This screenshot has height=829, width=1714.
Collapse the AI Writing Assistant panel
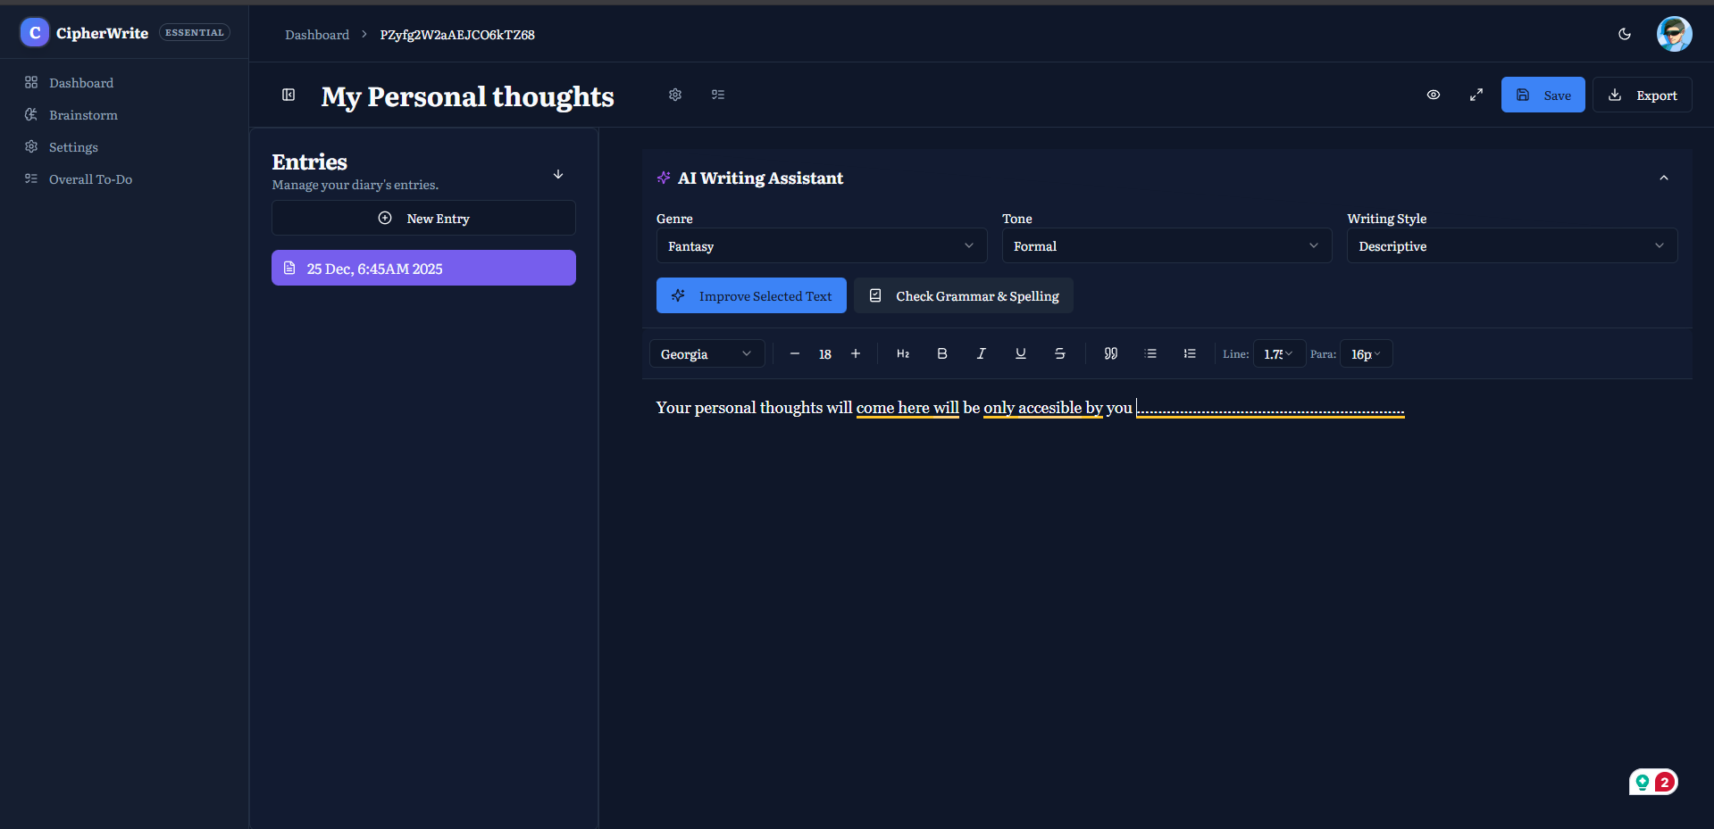pyautogui.click(x=1663, y=178)
